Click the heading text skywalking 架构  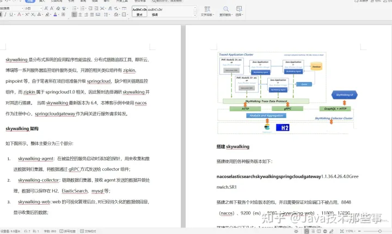click(22, 128)
